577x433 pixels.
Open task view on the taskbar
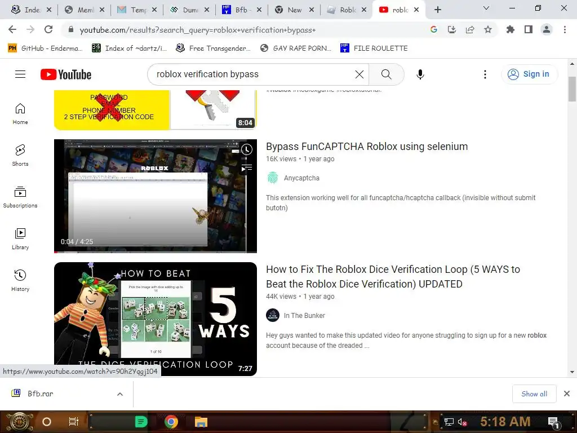(74, 422)
